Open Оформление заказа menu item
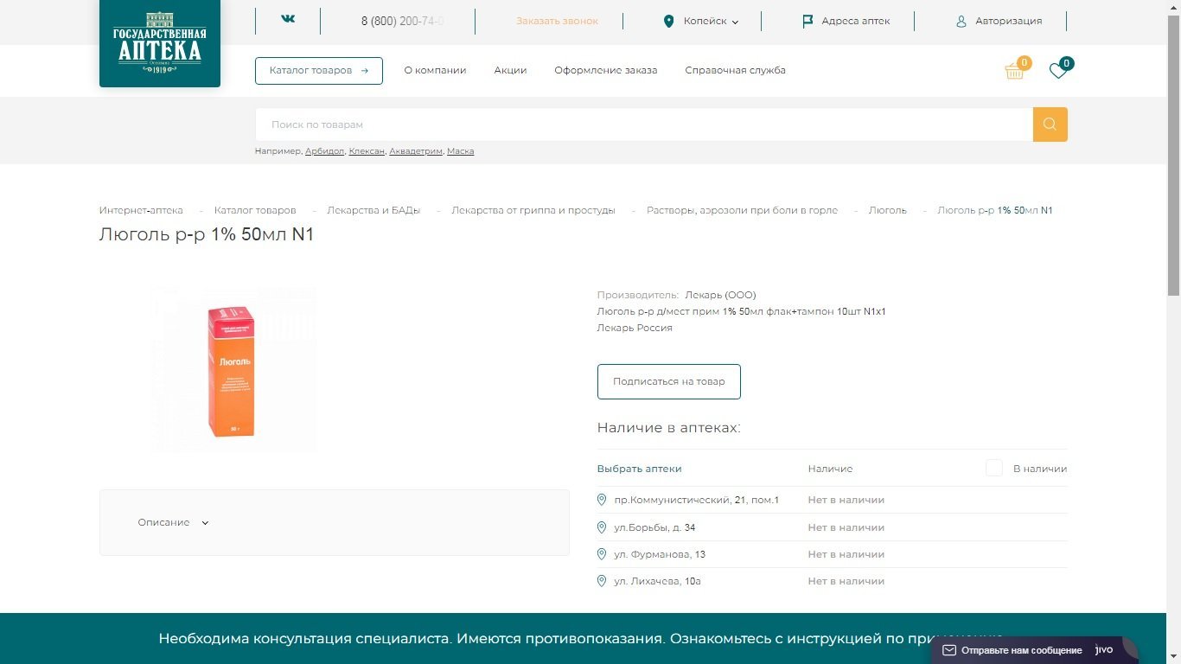Viewport: 1181px width, 664px height. 606,70
